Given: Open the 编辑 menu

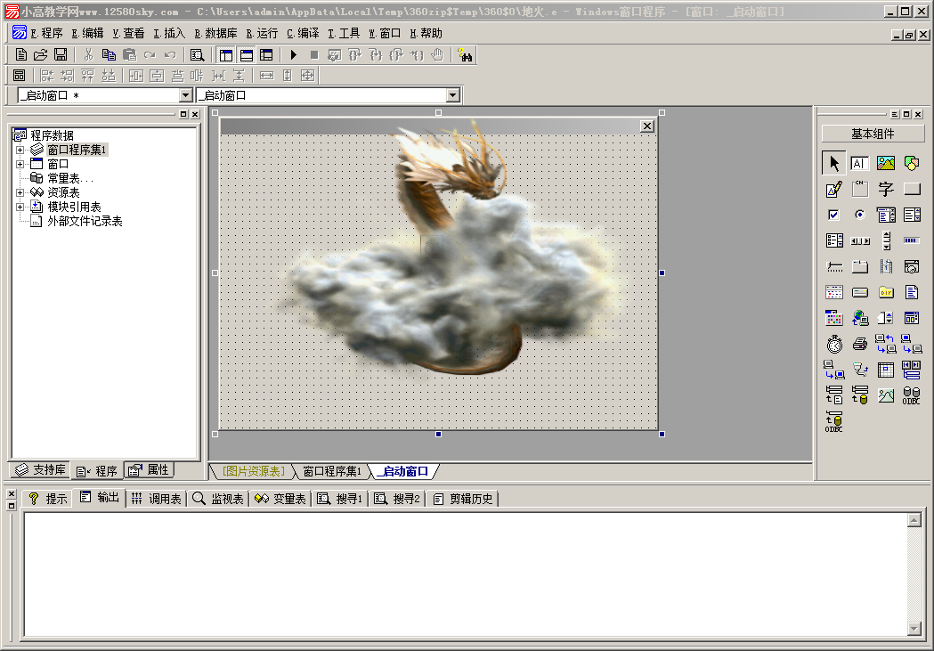Looking at the screenshot, I should click(x=87, y=33).
